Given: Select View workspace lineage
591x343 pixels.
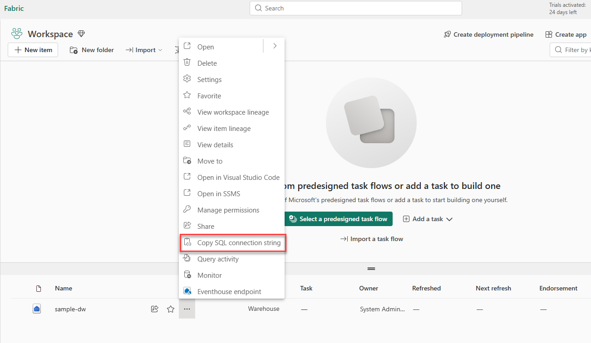Looking at the screenshot, I should [231, 112].
